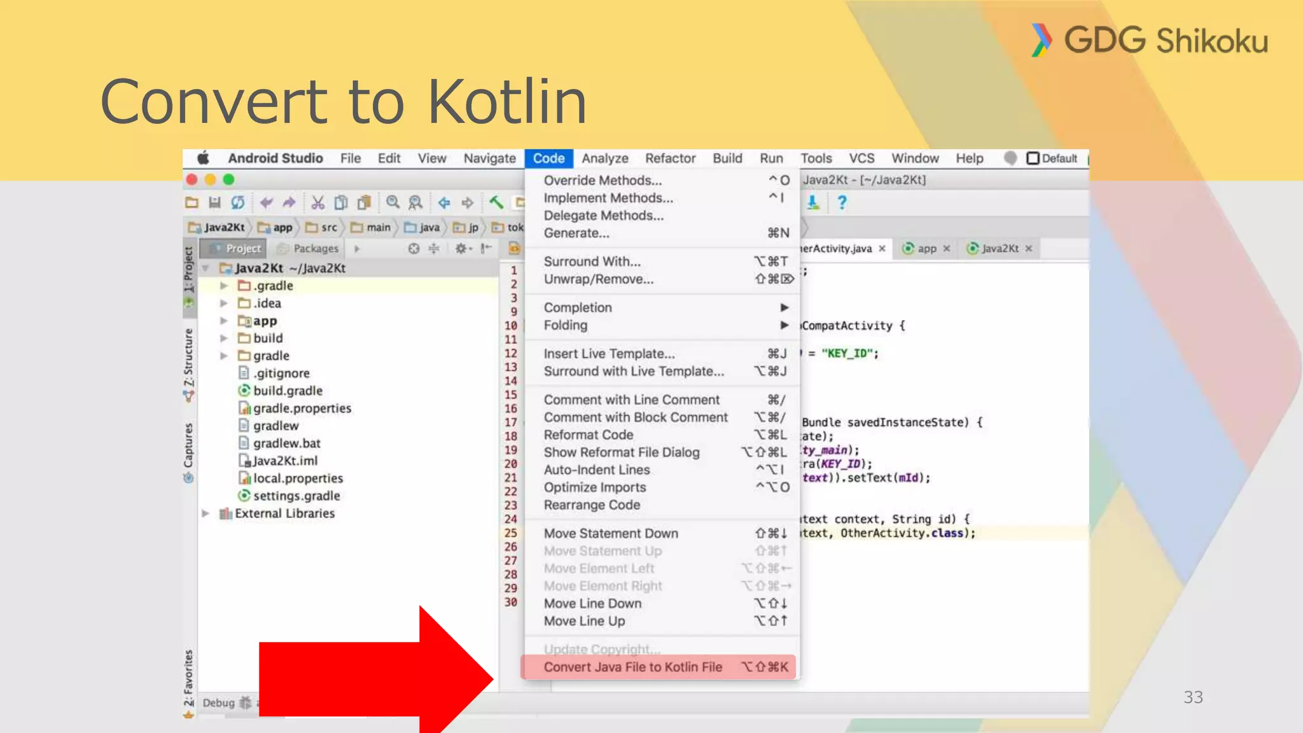Click the src breadcrumb folder
The image size is (1303, 733).
pos(321,227)
